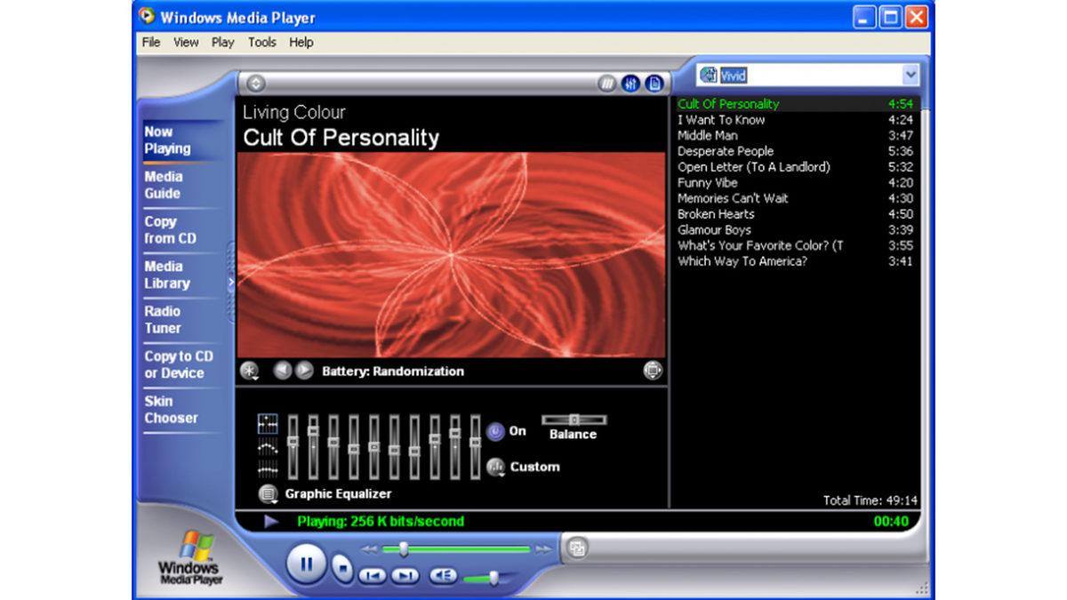Screen dimensions: 1067x600
Task: Go to the Media Library
Action: [166, 274]
